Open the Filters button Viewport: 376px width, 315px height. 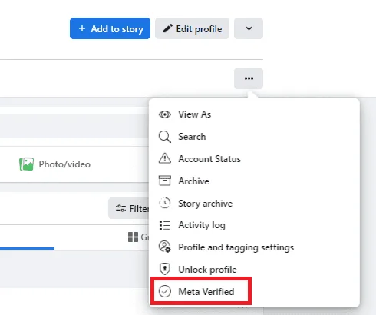coord(129,208)
